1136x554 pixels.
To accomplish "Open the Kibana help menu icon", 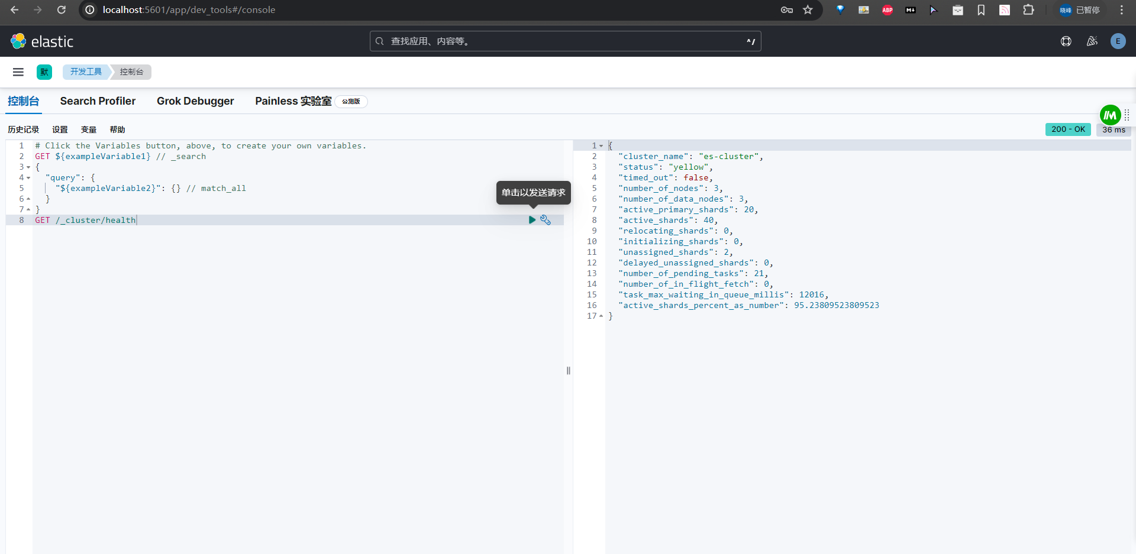I will [1066, 41].
